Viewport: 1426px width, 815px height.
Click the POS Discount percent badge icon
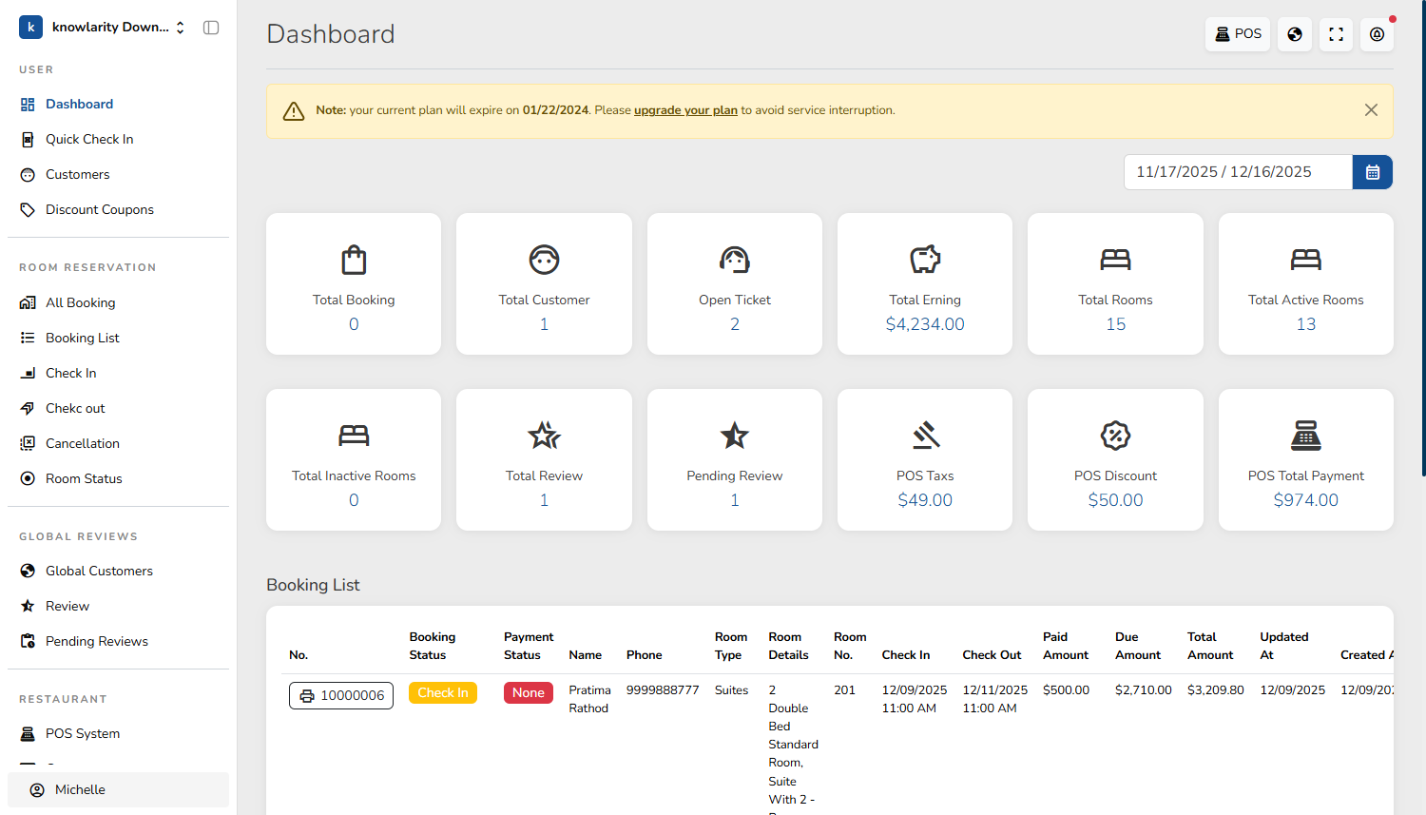click(x=1114, y=436)
